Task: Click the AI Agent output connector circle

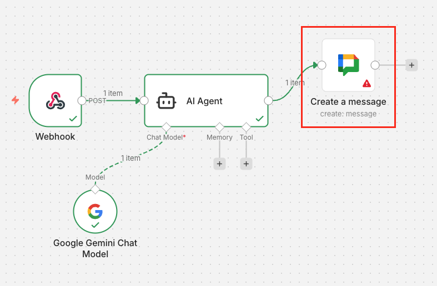Action: tap(269, 100)
